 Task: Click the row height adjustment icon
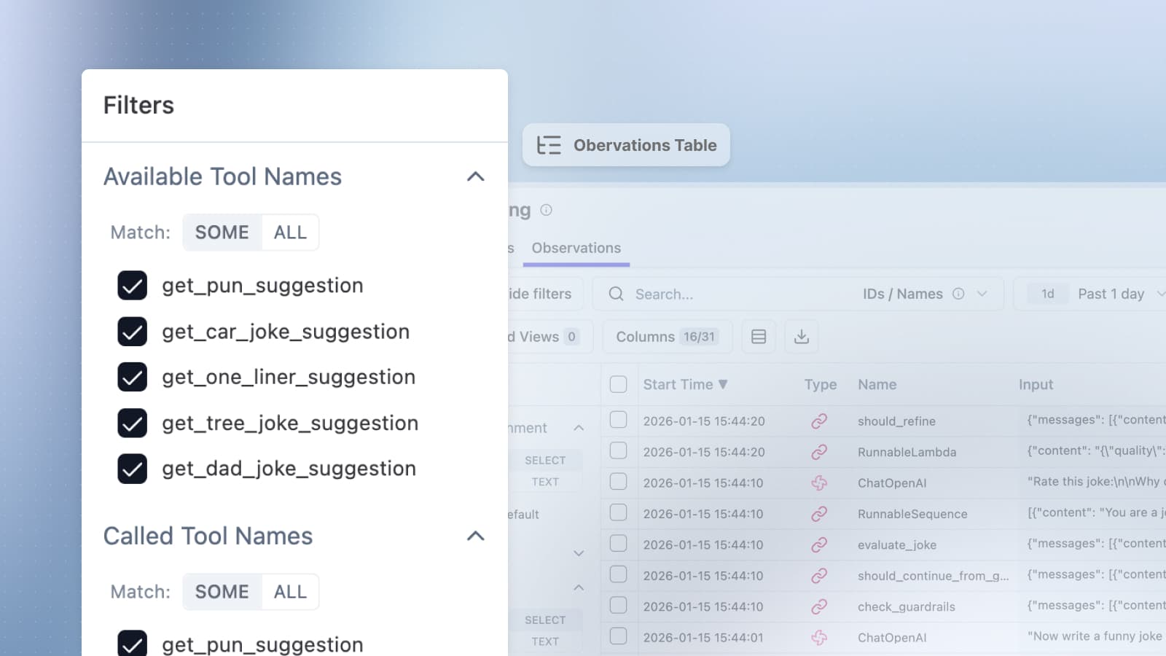coord(758,336)
